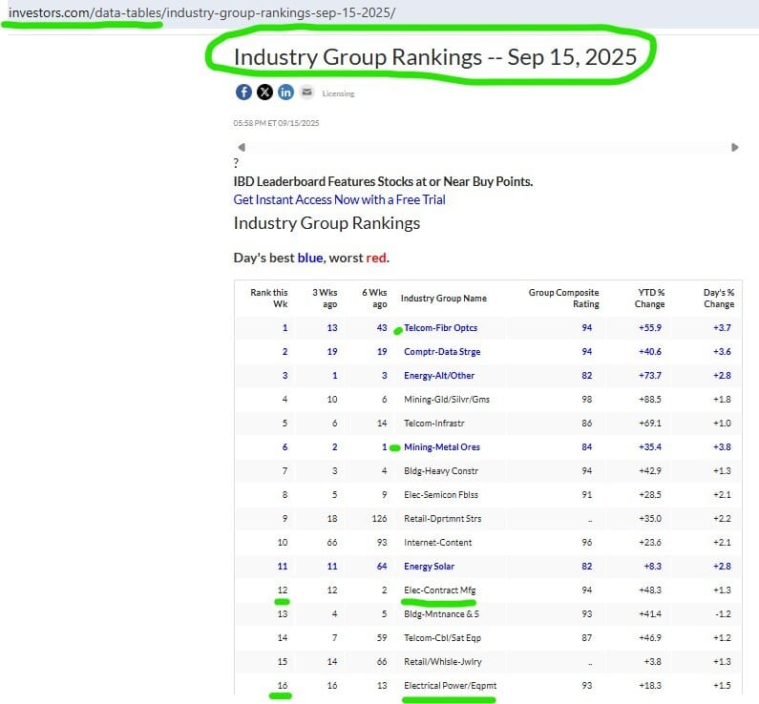Share the page on Facebook
This screenshot has width=759, height=704.
click(243, 92)
